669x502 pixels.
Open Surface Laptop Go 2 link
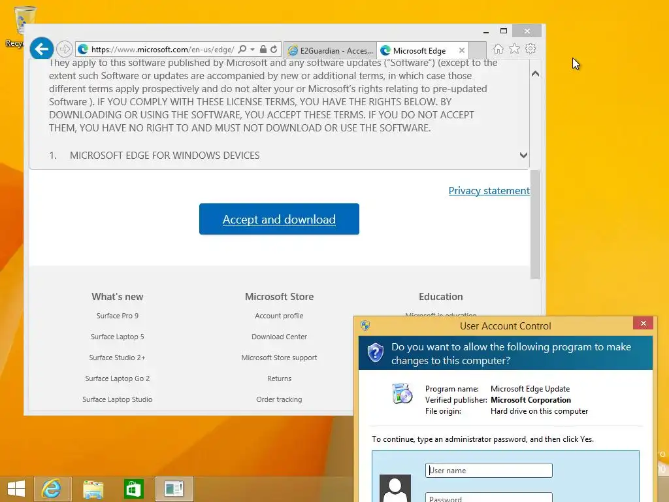(118, 378)
